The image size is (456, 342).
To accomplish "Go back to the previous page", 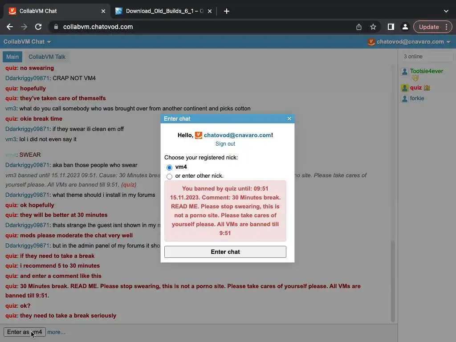I will click(10, 27).
